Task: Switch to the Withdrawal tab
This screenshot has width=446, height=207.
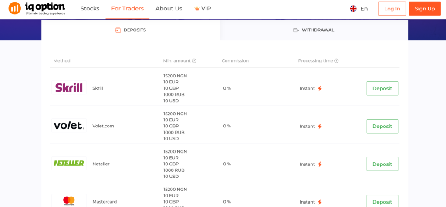Action: click(x=314, y=30)
